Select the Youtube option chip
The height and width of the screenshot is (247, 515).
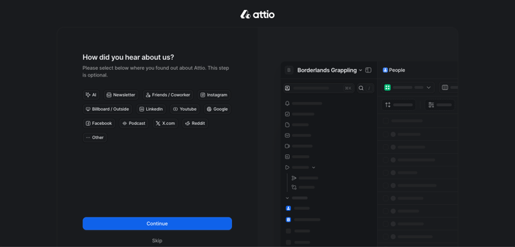184,109
